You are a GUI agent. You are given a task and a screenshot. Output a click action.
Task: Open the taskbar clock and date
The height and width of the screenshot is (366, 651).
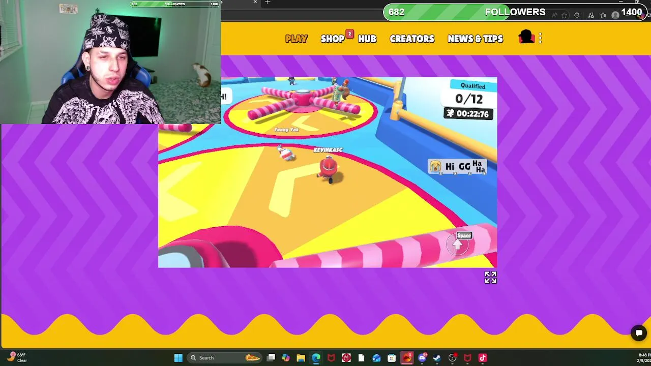click(644, 357)
